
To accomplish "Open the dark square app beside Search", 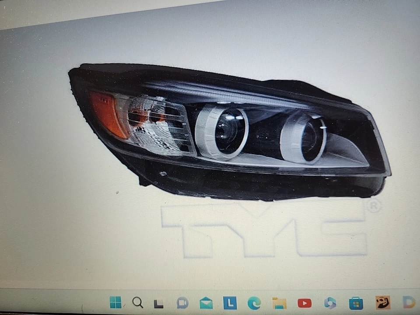I will (x=158, y=302).
